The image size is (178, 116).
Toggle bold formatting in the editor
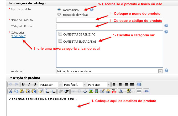[x=23, y=84]
